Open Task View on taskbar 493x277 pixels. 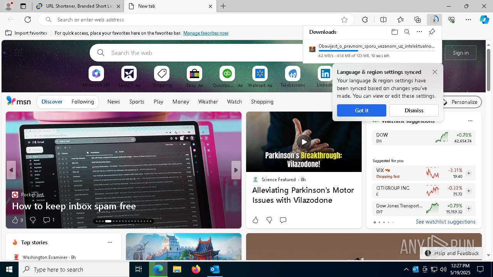point(139,269)
